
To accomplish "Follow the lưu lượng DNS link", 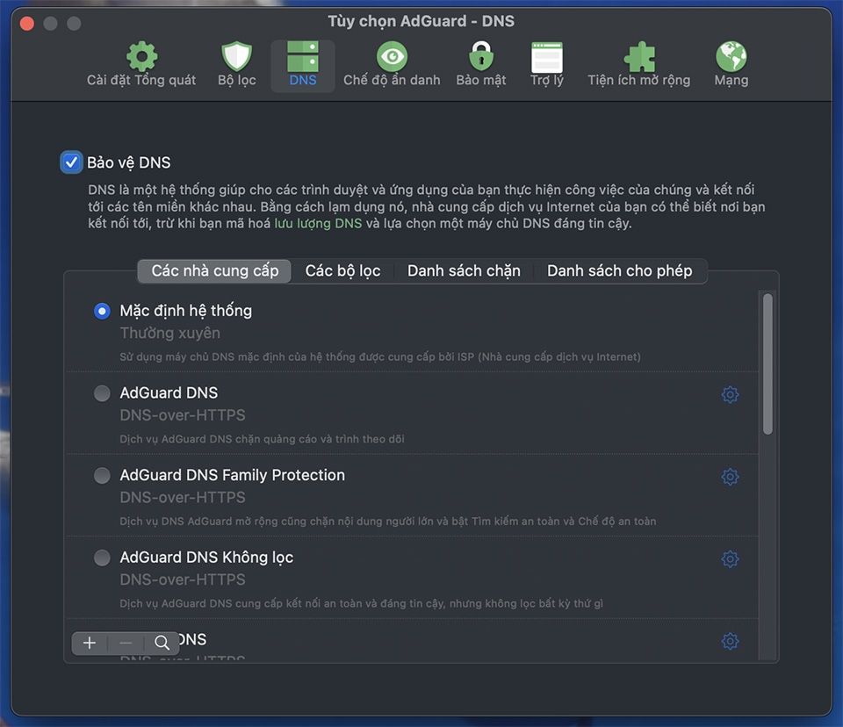I will point(318,223).
